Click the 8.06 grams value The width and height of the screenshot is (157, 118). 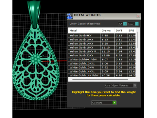[105, 64]
